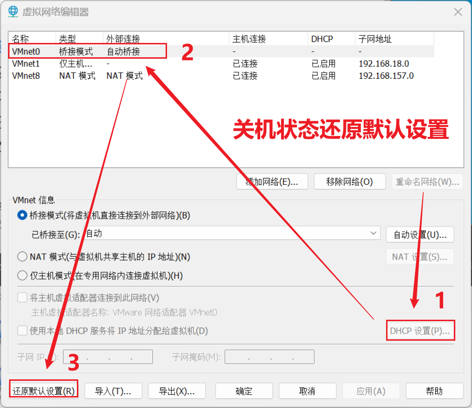Toggle 将主机虚拟适配器连接到此网络 checkbox
This screenshot has height=408, width=472.
[22, 298]
